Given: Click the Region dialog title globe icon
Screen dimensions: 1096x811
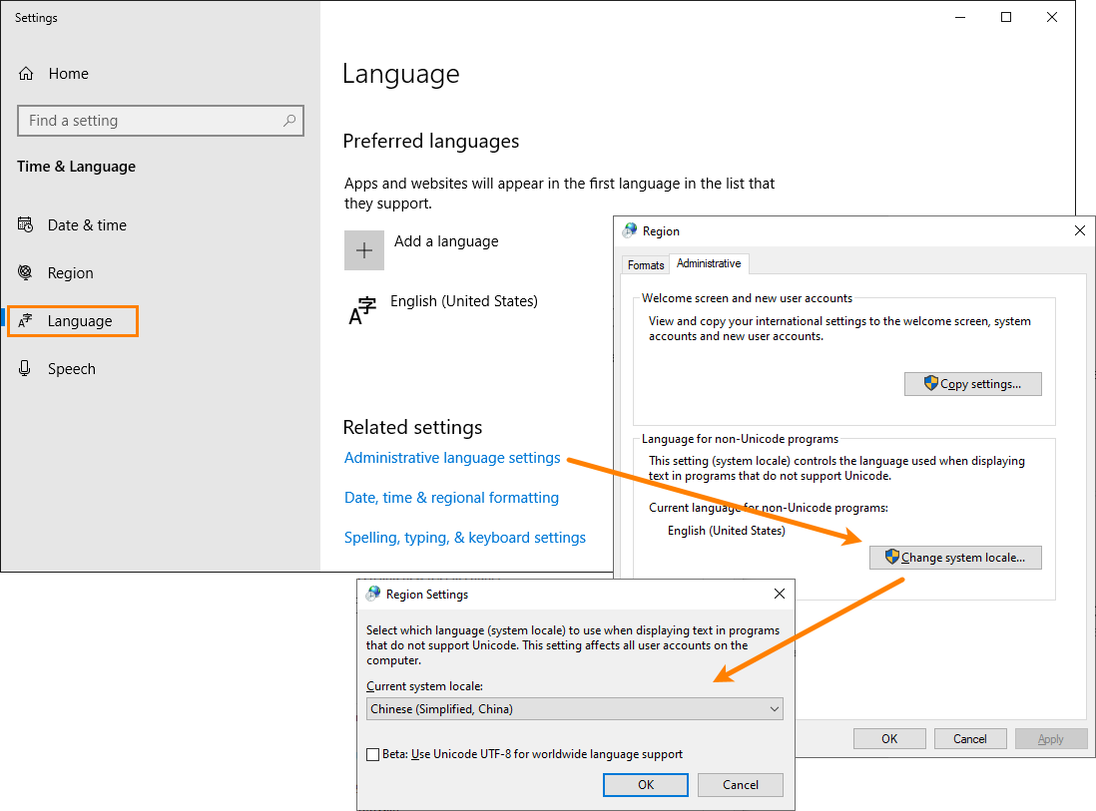Looking at the screenshot, I should [630, 230].
